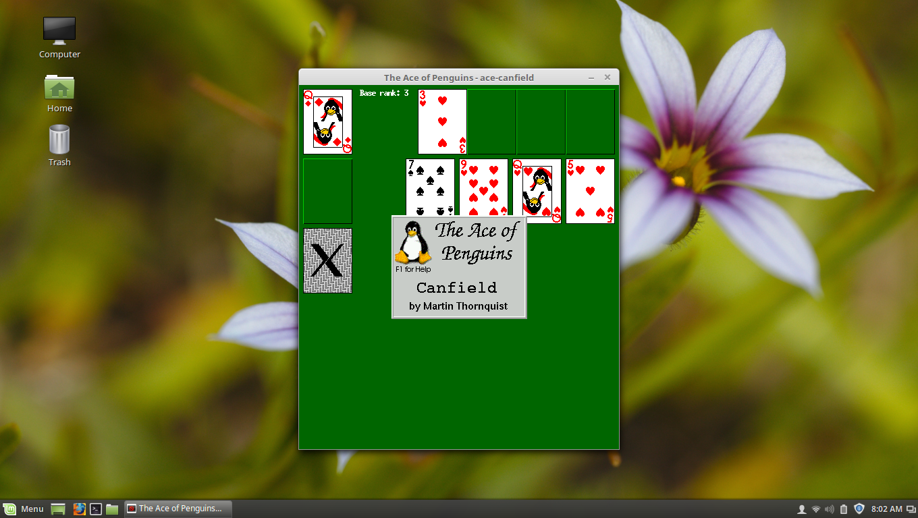Viewport: 918px width, 518px height.
Task: Launch the Terminal from the taskbar
Action: (96, 509)
